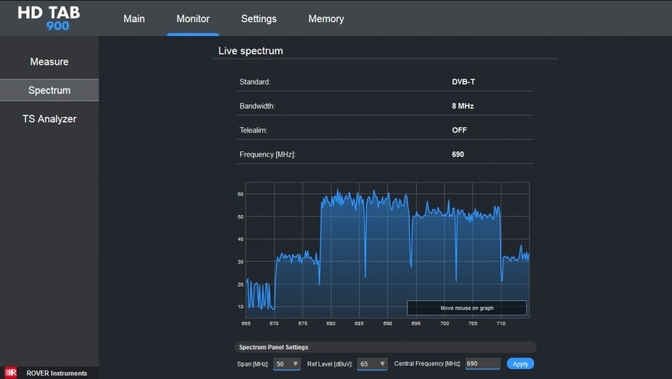Click the Live spectrum heading
This screenshot has width=672, height=379.
click(251, 50)
